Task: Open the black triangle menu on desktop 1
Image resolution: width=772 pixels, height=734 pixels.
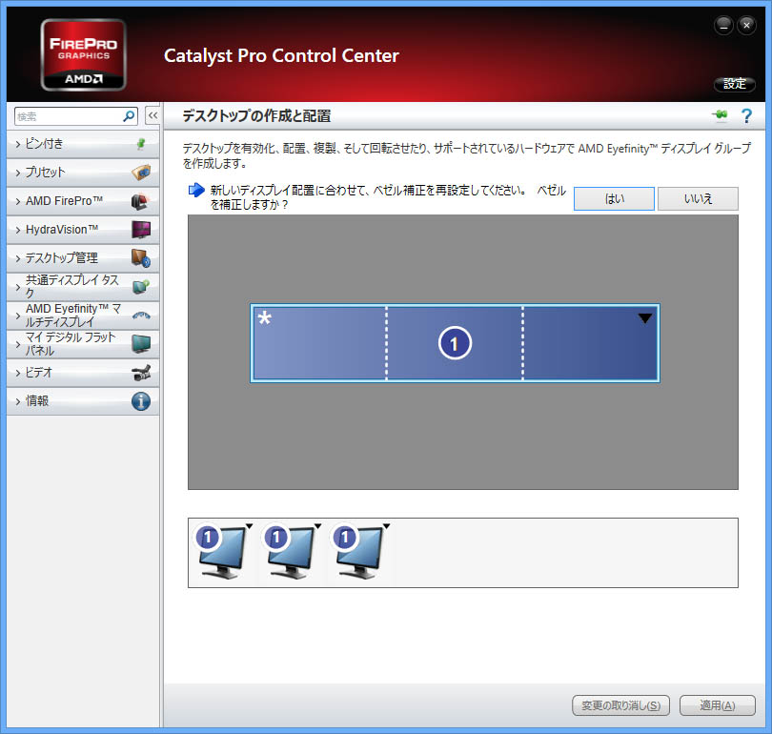Action: tap(645, 318)
